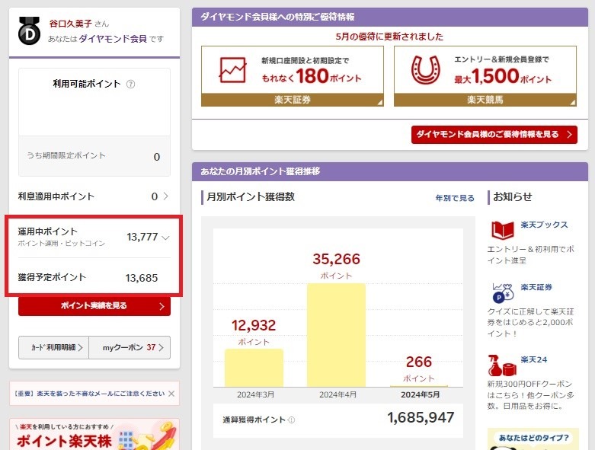Click the 2024年3月 chart bar

tap(254, 368)
